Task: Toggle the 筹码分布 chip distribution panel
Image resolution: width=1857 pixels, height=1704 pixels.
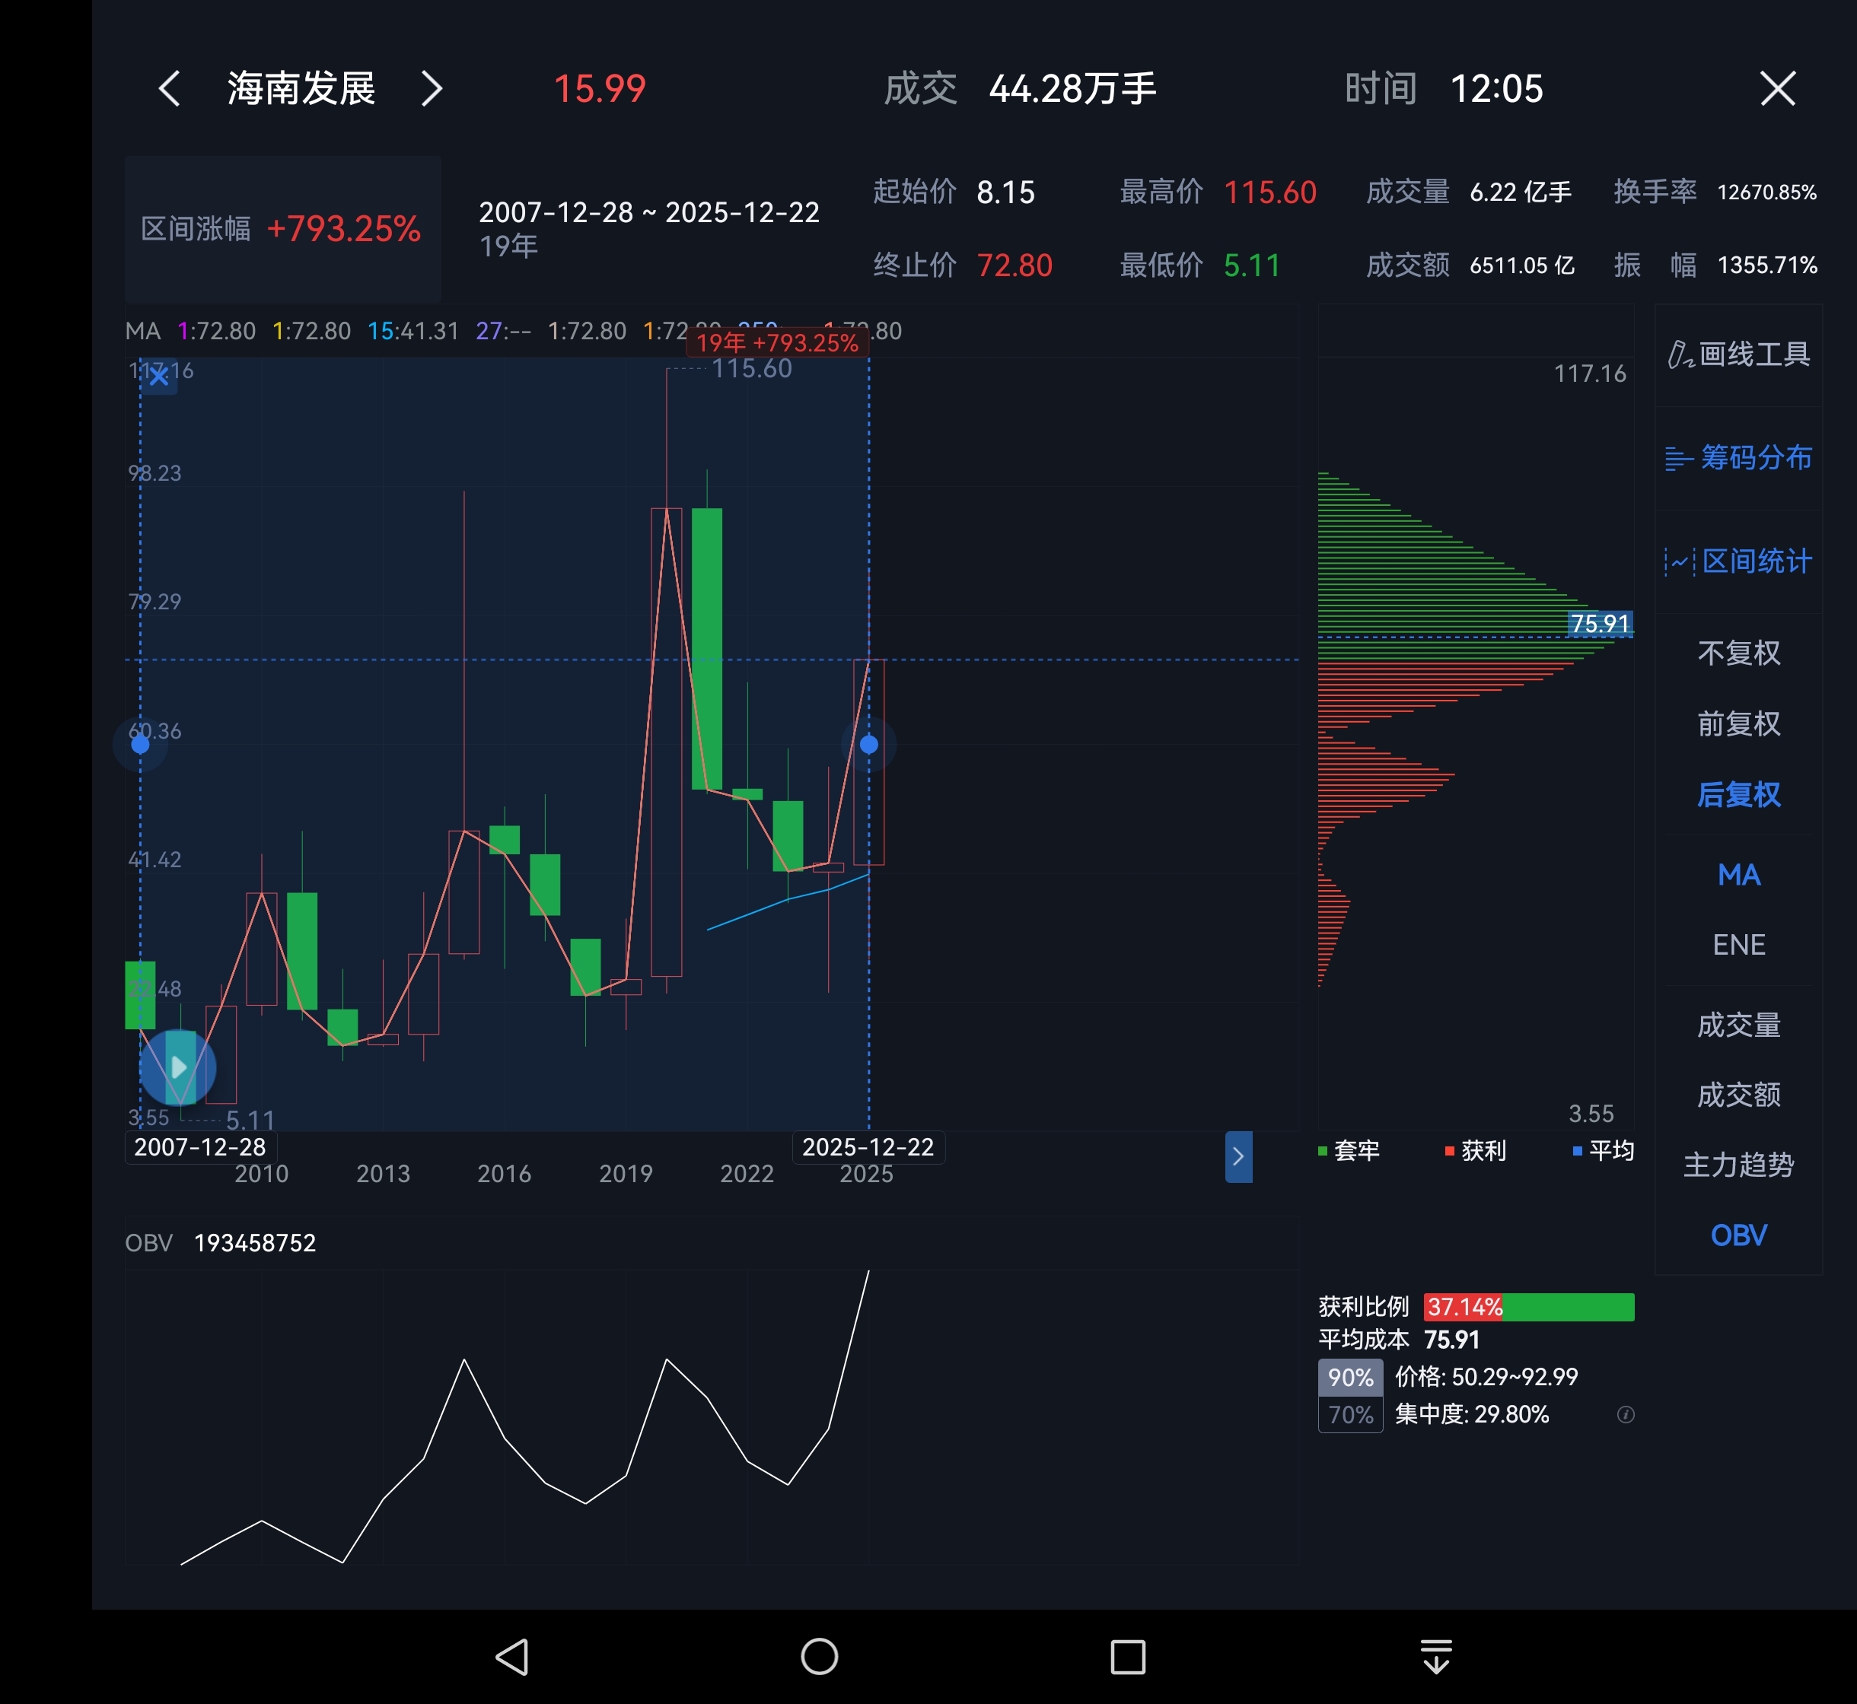Action: pos(1739,458)
